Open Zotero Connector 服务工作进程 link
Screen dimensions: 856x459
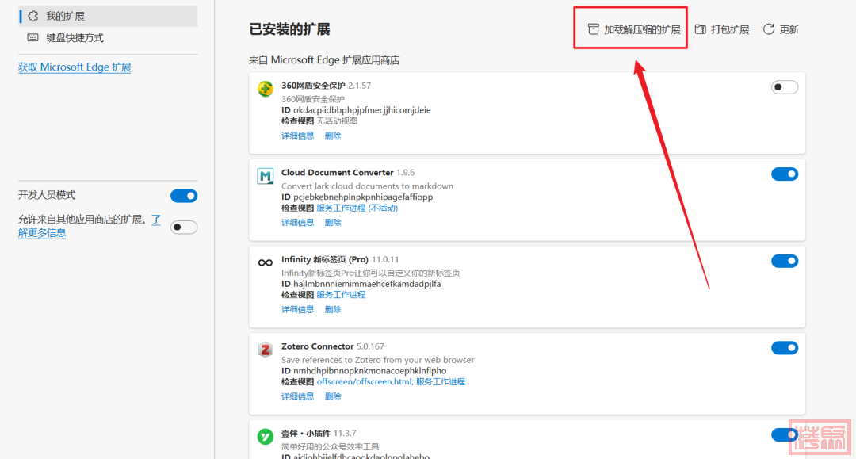click(x=441, y=381)
